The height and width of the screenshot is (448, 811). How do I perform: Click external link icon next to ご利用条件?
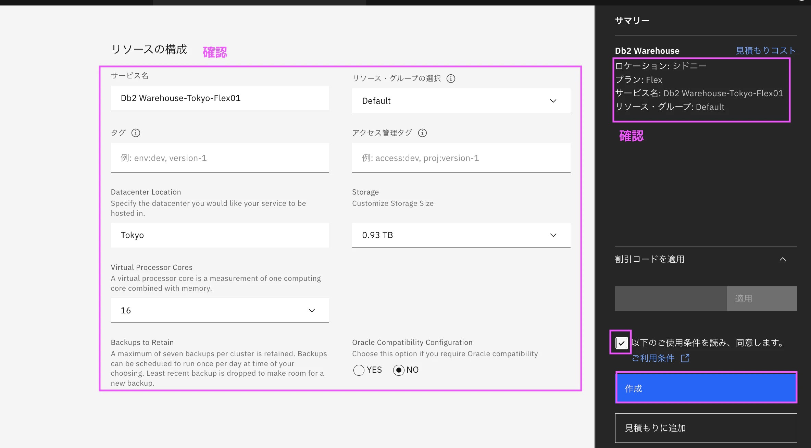[x=685, y=358]
